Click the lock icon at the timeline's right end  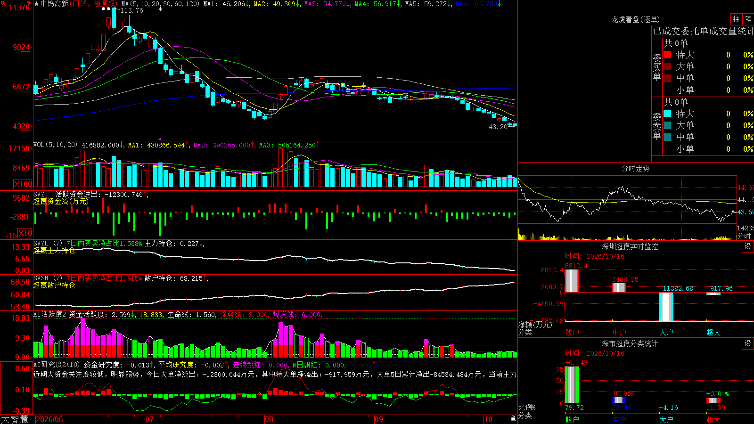(x=514, y=418)
